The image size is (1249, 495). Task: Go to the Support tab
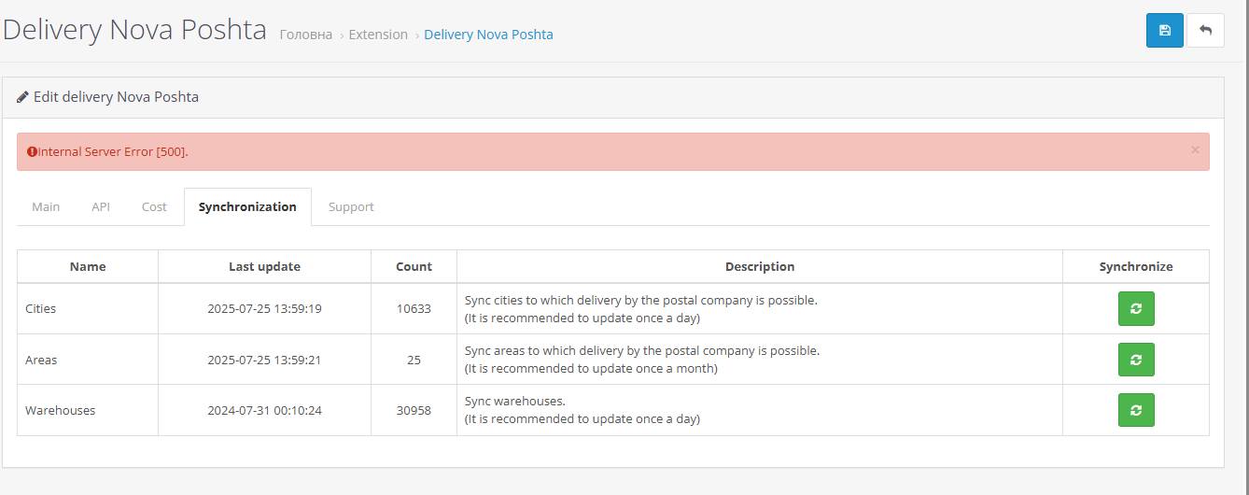351,206
